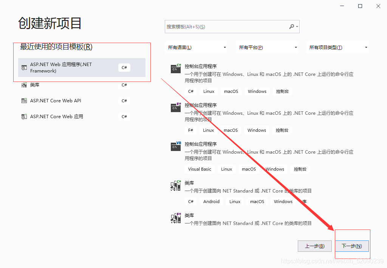Image resolution: width=387 pixels, height=268 pixels.
Task: Open the 所有项目类型 dropdown
Action: pos(337,47)
